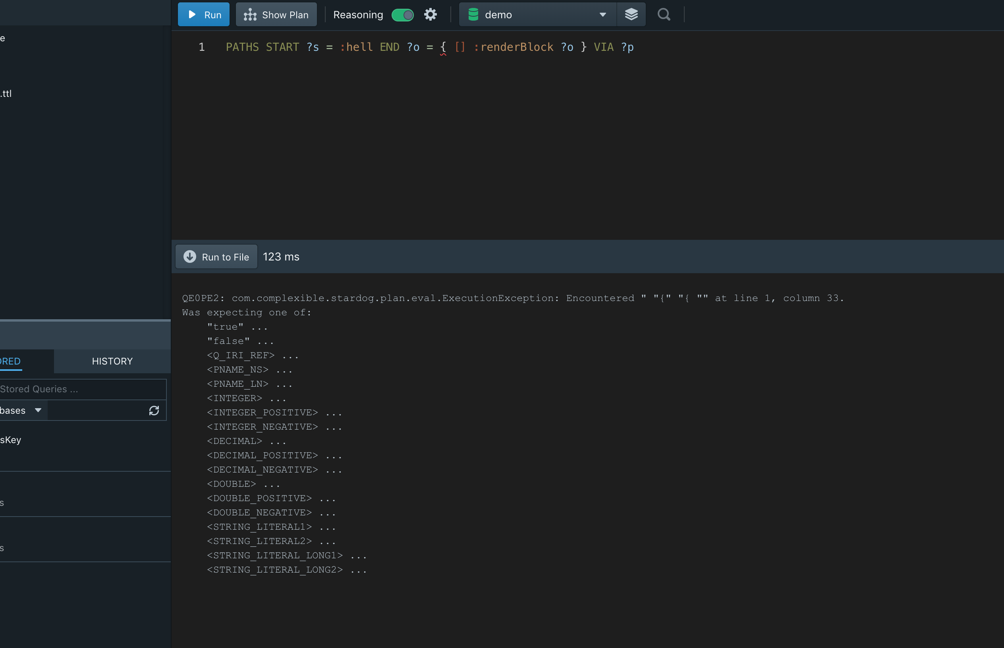
Task: Click the line number 1 gutter
Action: click(202, 47)
